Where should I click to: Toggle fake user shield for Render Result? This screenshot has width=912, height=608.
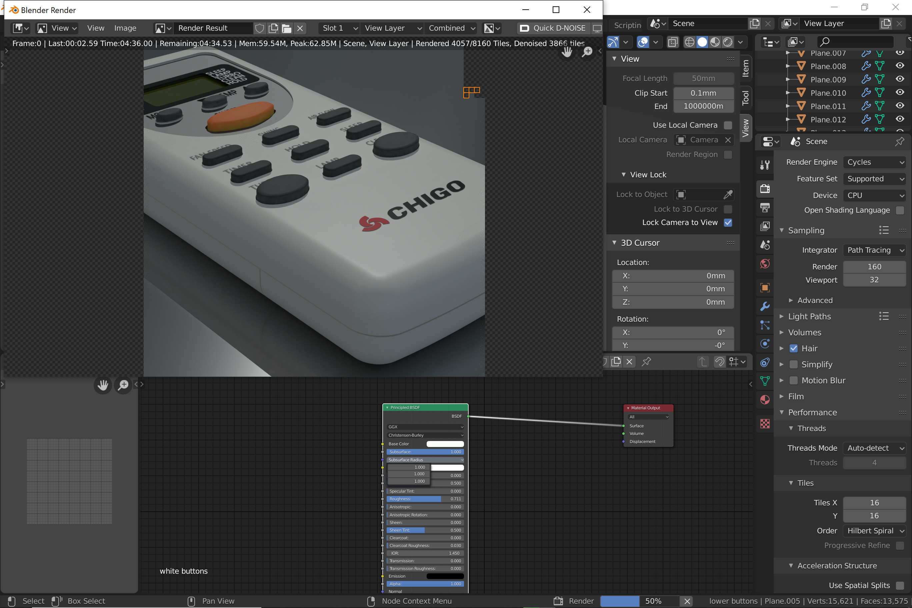260,28
